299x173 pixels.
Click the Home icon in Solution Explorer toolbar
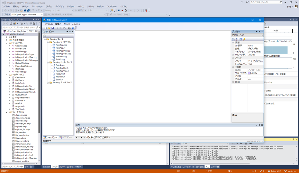[11, 24]
